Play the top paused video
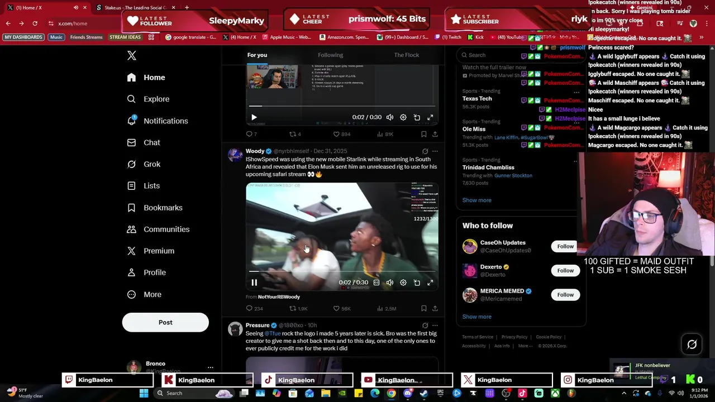This screenshot has width=715, height=402. (x=254, y=117)
